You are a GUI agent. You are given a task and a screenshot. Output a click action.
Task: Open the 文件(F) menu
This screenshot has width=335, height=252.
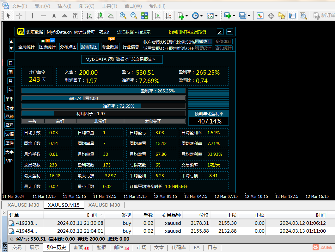pyautogui.click(x=20, y=6)
